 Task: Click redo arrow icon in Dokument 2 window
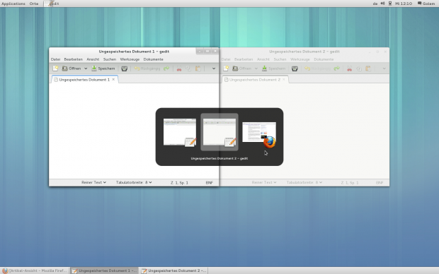tap(337, 68)
